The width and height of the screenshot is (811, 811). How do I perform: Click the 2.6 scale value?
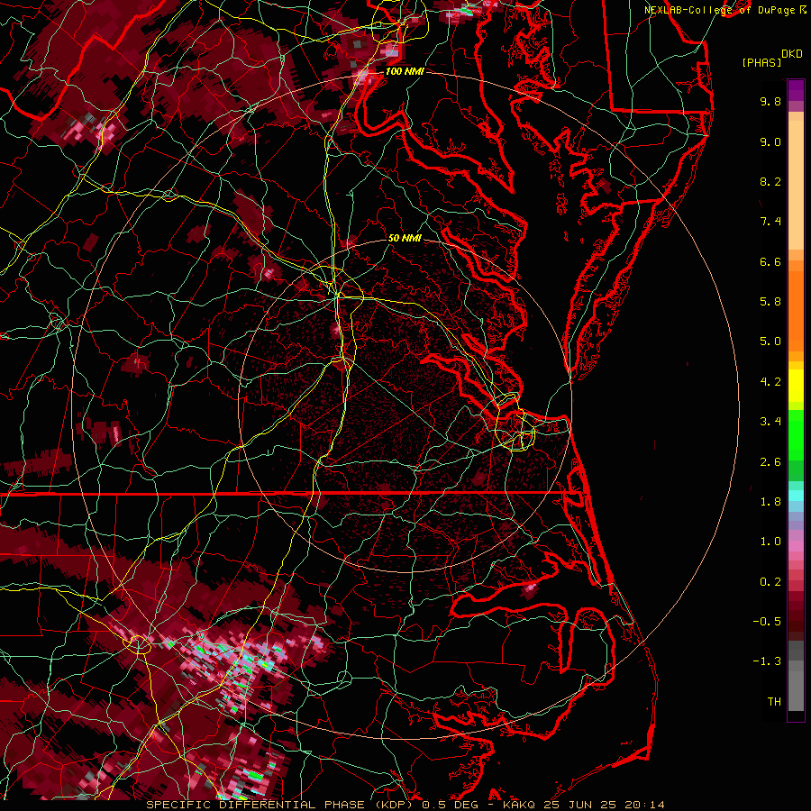click(x=770, y=462)
